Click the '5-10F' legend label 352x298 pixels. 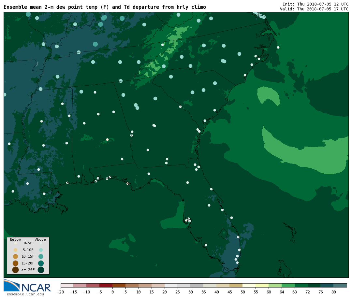pyautogui.click(x=28, y=250)
